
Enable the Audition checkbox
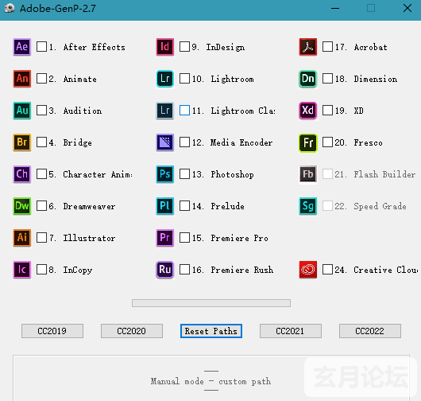coord(41,111)
